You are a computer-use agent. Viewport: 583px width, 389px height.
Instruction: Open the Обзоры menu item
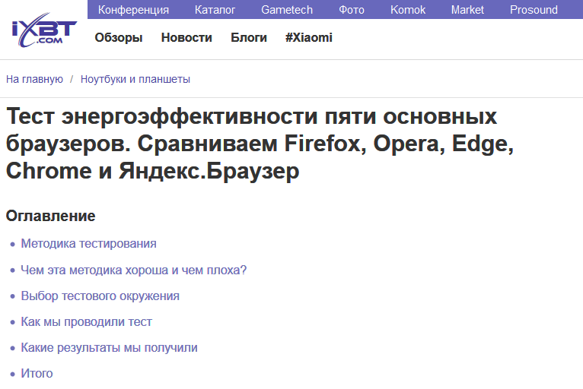coord(119,37)
